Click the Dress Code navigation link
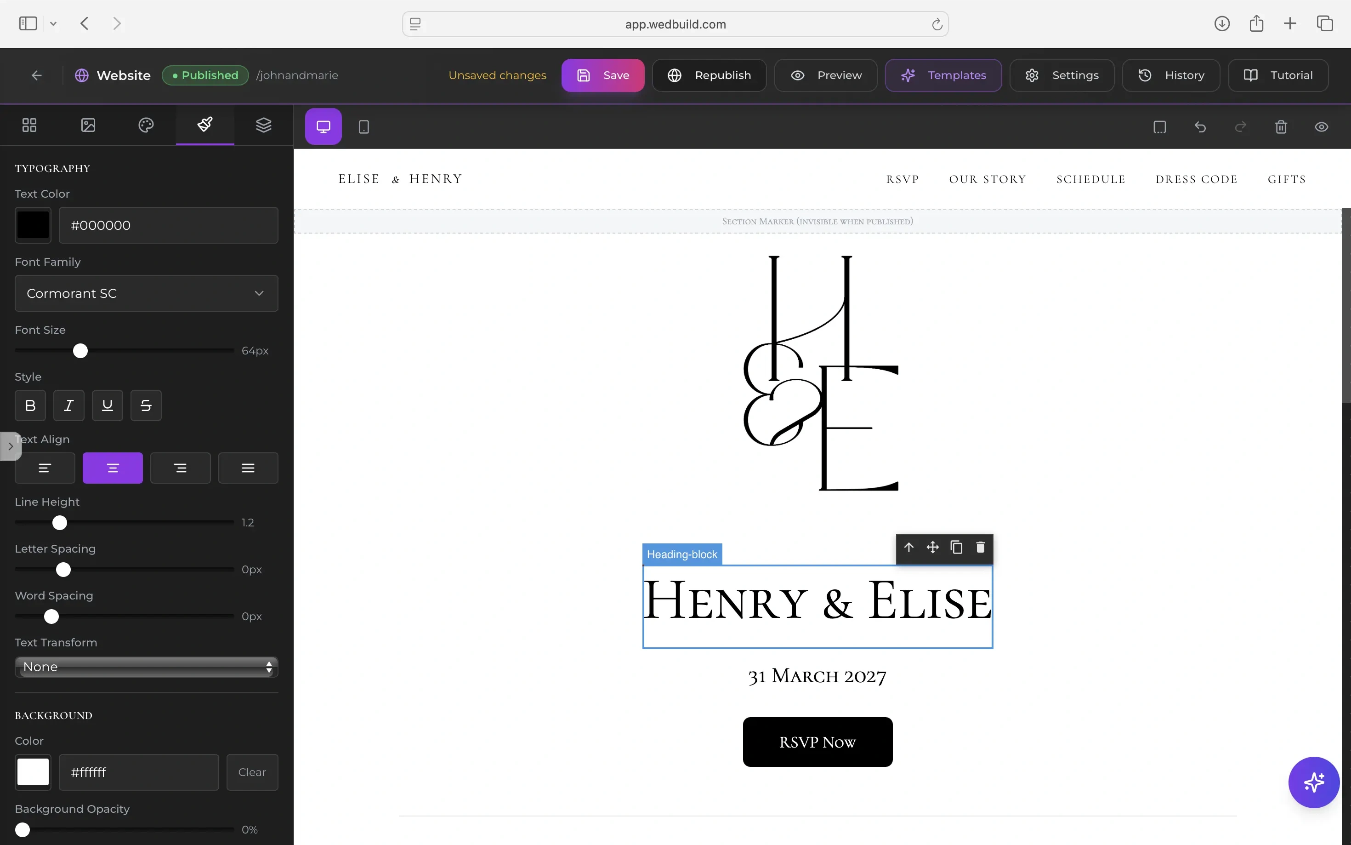The height and width of the screenshot is (845, 1351). click(1196, 179)
